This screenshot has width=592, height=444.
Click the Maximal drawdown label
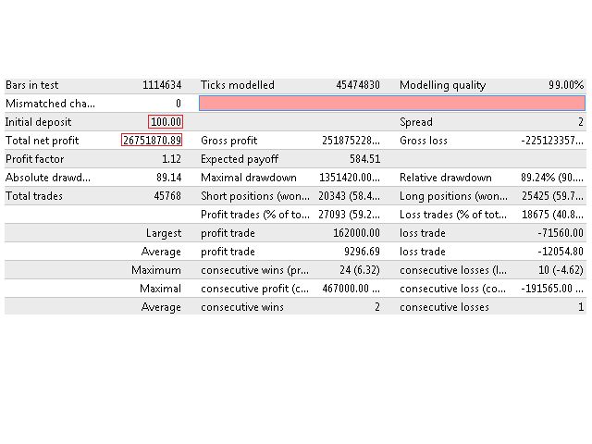pyautogui.click(x=249, y=178)
